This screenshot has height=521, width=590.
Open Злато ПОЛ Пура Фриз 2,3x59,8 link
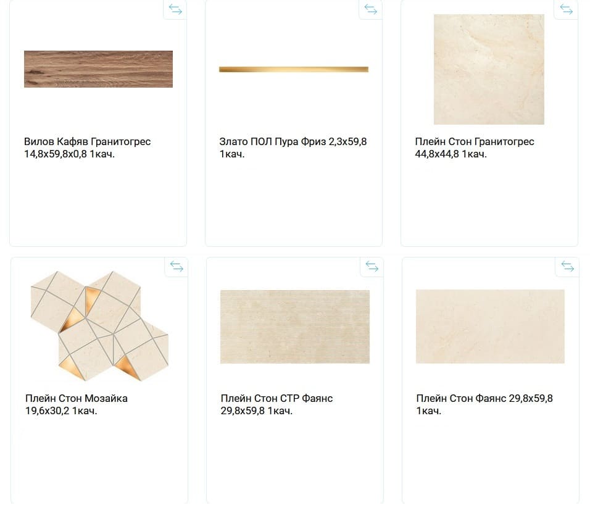(x=293, y=148)
